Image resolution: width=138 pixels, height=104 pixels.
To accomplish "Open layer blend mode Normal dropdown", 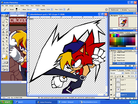I will (117, 73).
